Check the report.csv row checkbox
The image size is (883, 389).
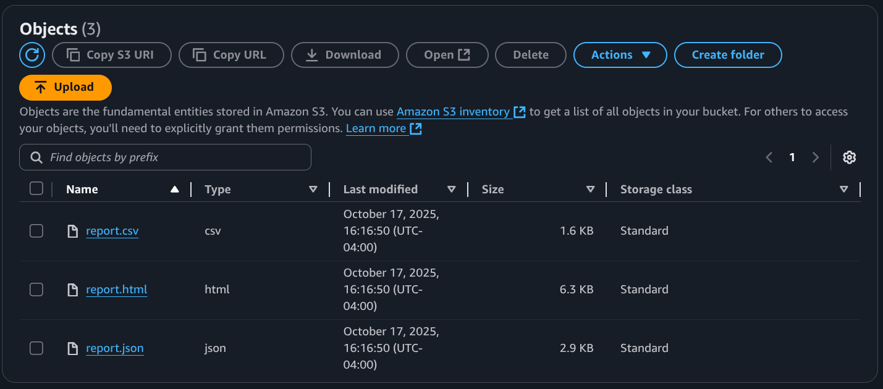point(36,231)
